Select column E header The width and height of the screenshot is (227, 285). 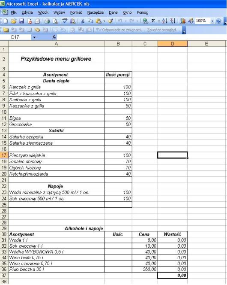206,44
